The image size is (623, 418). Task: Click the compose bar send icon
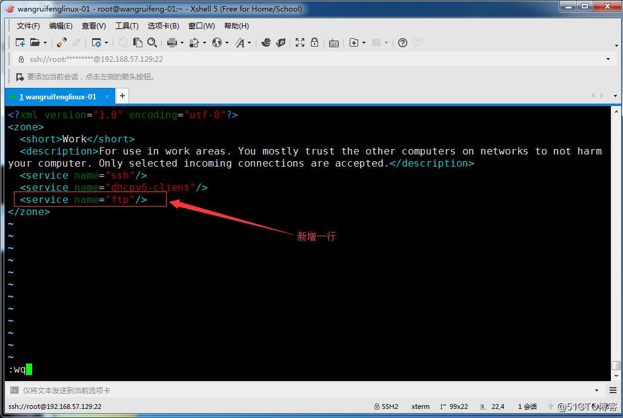point(15,390)
